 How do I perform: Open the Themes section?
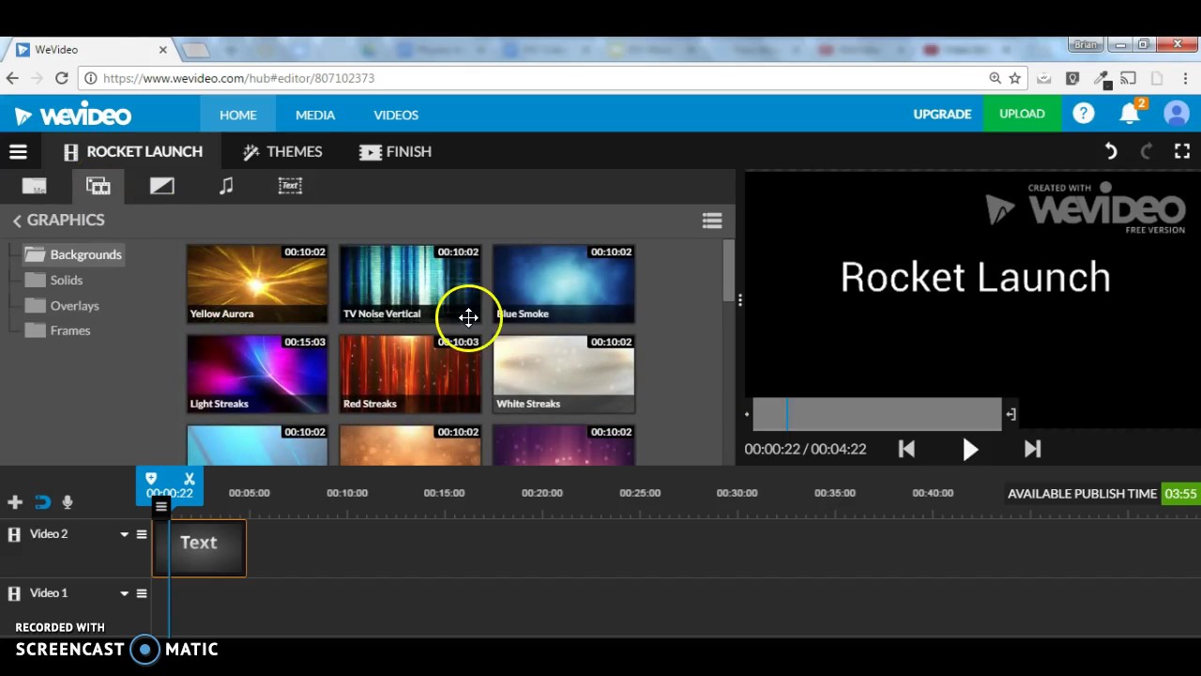click(x=282, y=151)
